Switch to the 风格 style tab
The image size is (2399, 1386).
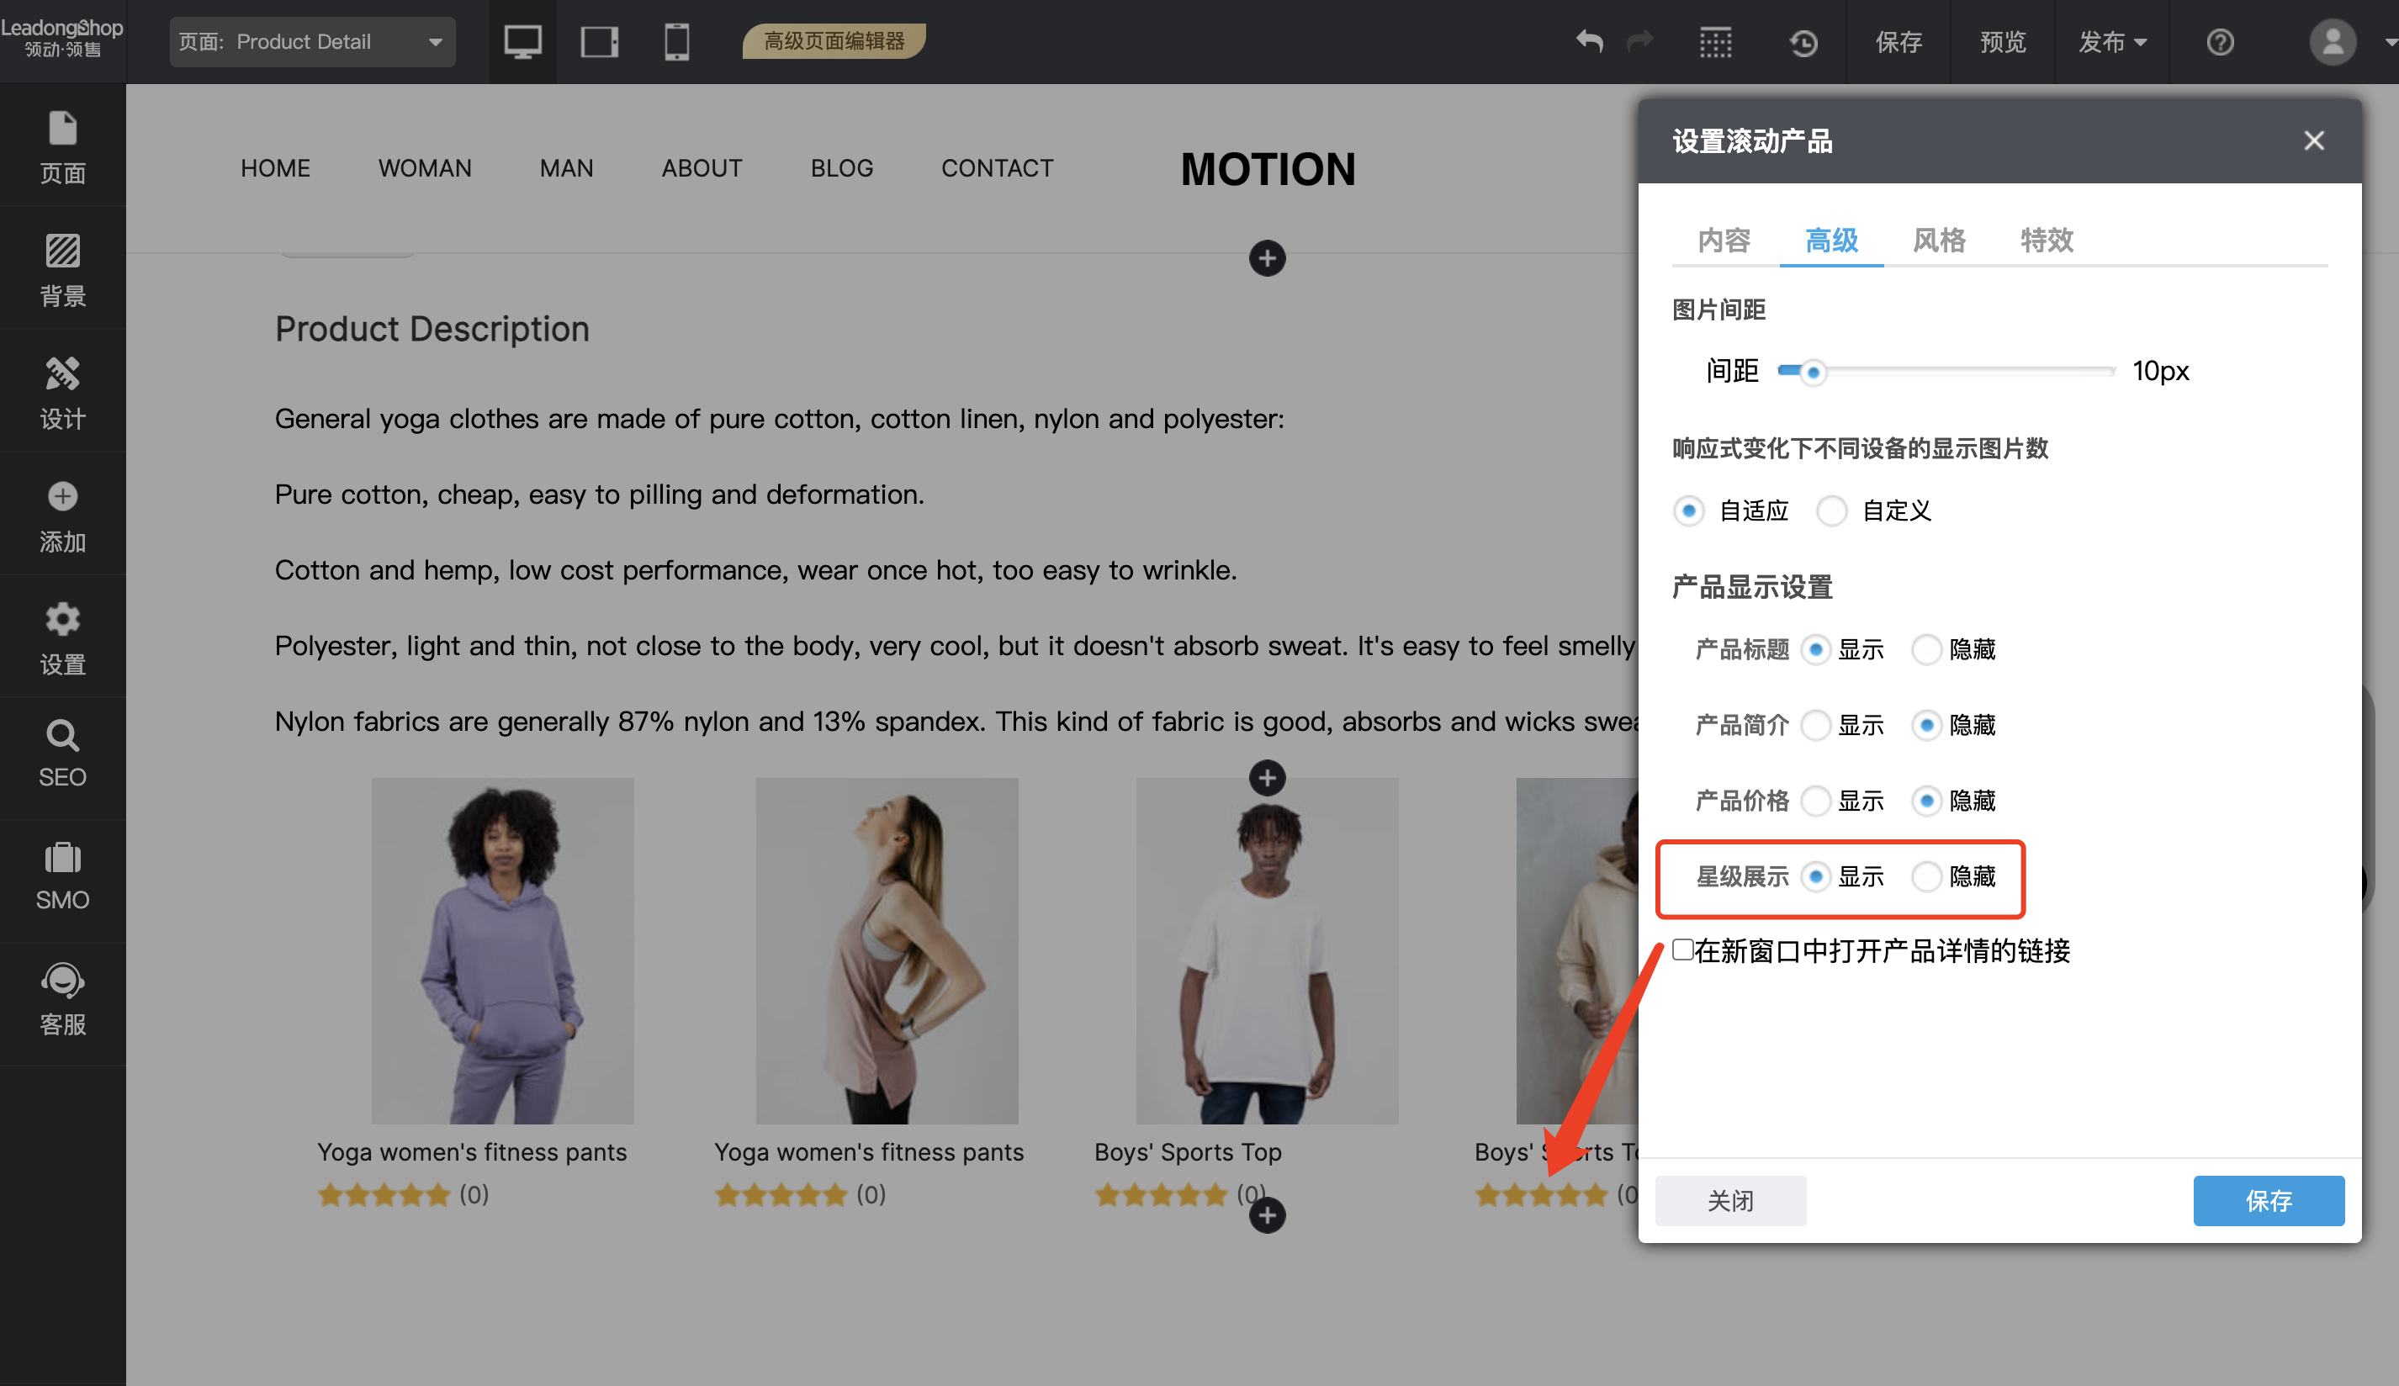coord(1939,240)
